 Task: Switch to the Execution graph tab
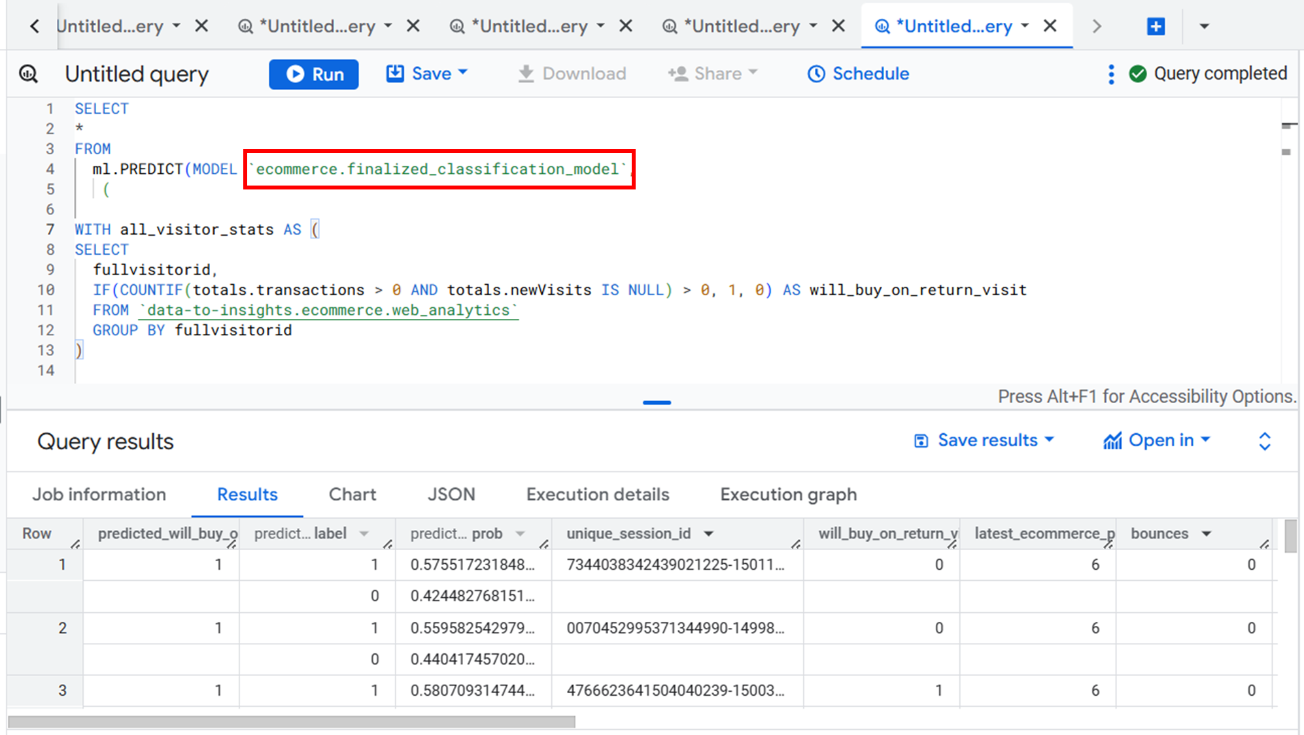788,495
